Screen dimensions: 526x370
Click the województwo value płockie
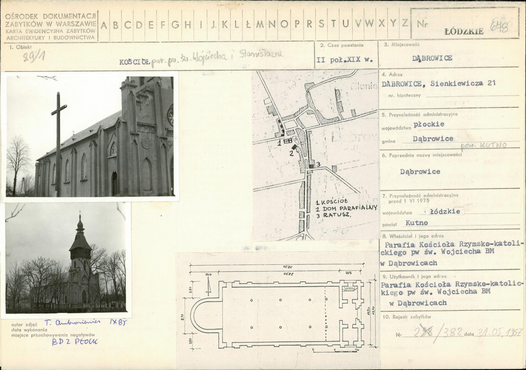[x=429, y=124]
